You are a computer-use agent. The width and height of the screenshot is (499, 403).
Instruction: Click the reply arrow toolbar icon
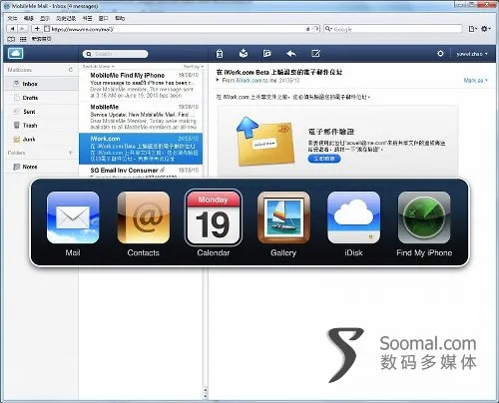(x=291, y=53)
